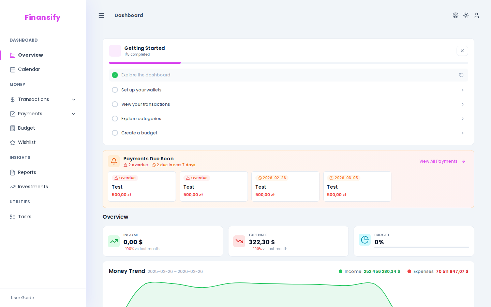Screen dimensions: 491x307
Task: Open the Calendar from the sidebar
Action: 29,69
